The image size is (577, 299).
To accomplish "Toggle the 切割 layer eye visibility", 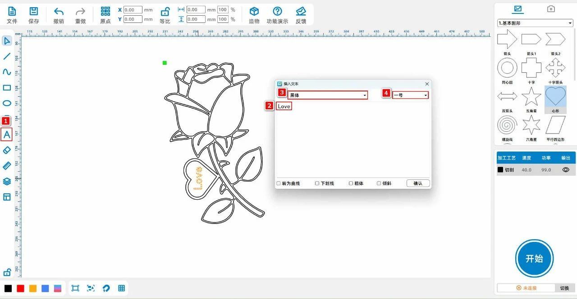I will [x=566, y=170].
